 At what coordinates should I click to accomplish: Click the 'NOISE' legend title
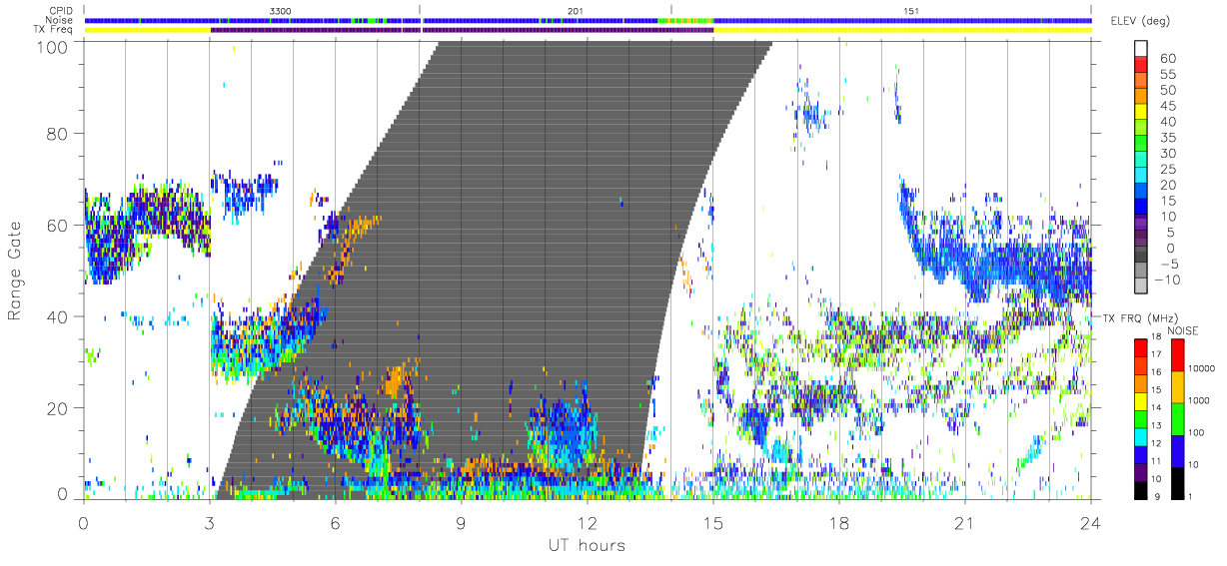(1182, 329)
